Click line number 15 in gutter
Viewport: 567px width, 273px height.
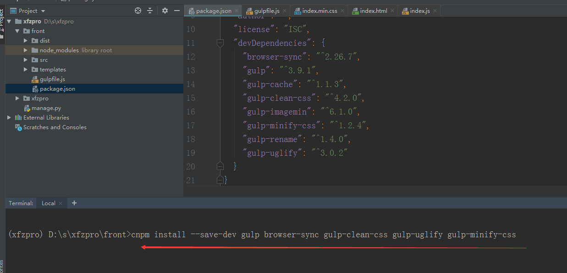point(191,98)
